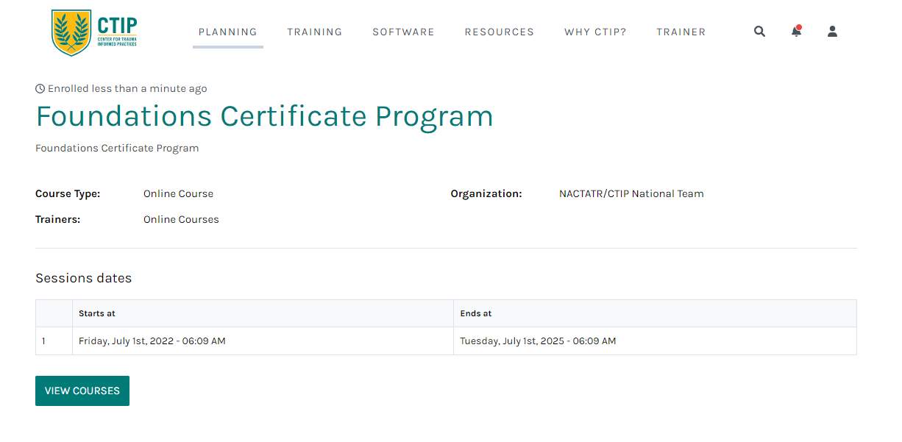Open the Trainer menu
Viewport: 902px width, 442px height.
681,32
